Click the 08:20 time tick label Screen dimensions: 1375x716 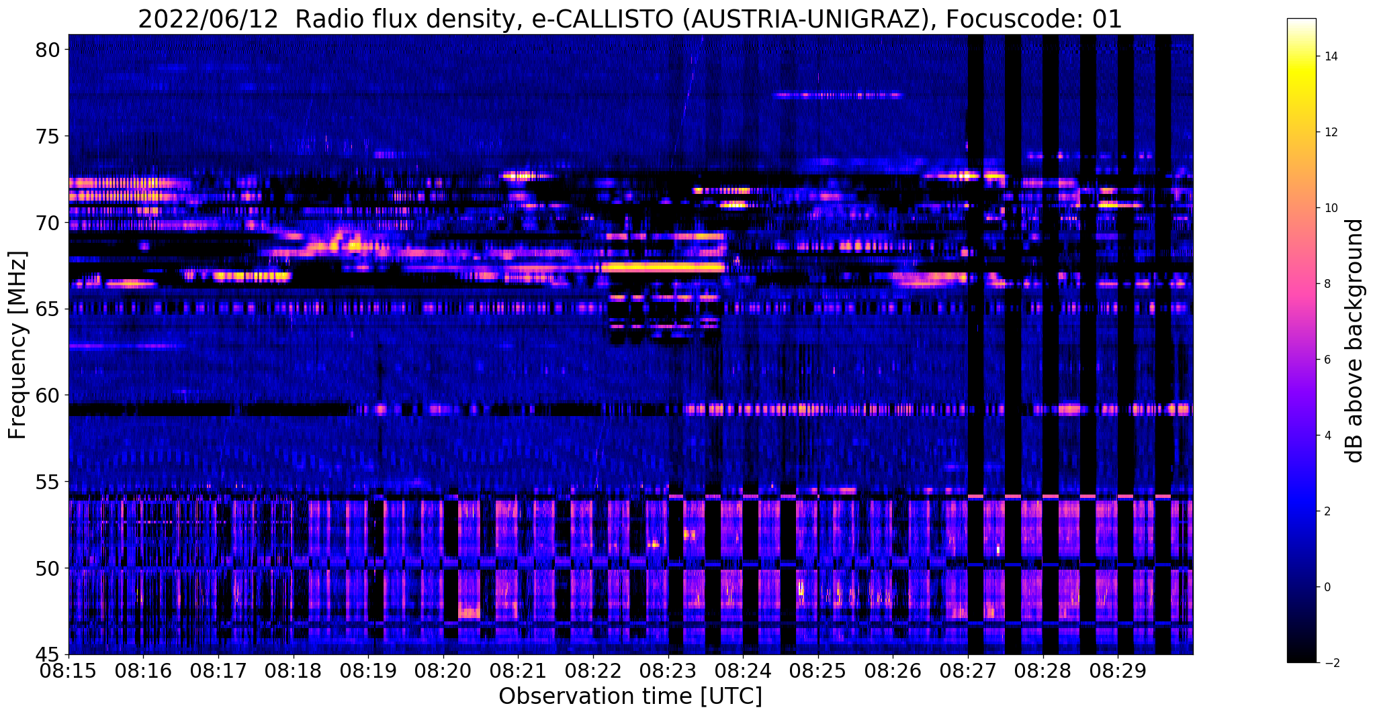click(x=443, y=670)
